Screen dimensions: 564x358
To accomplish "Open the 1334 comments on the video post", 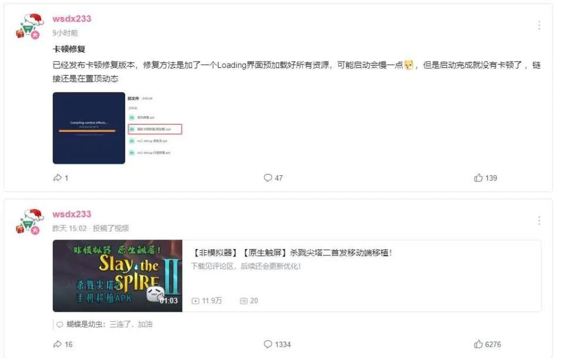I will [x=277, y=344].
